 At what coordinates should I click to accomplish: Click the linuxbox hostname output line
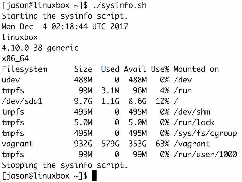pos(20,37)
